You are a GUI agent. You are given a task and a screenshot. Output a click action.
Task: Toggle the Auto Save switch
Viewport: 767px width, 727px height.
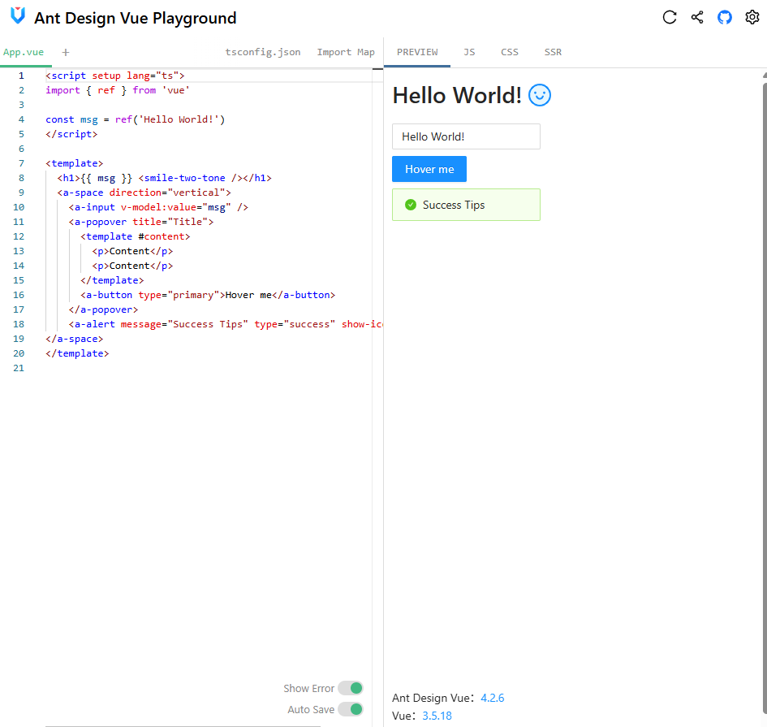click(x=351, y=709)
